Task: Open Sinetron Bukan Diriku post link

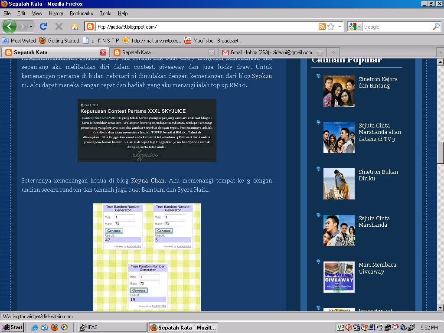Action: tap(378, 175)
